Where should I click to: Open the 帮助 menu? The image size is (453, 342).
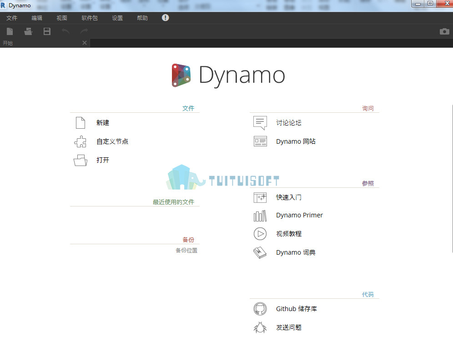(142, 18)
